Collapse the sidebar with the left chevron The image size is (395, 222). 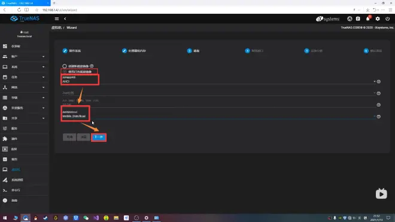(x=65, y=19)
